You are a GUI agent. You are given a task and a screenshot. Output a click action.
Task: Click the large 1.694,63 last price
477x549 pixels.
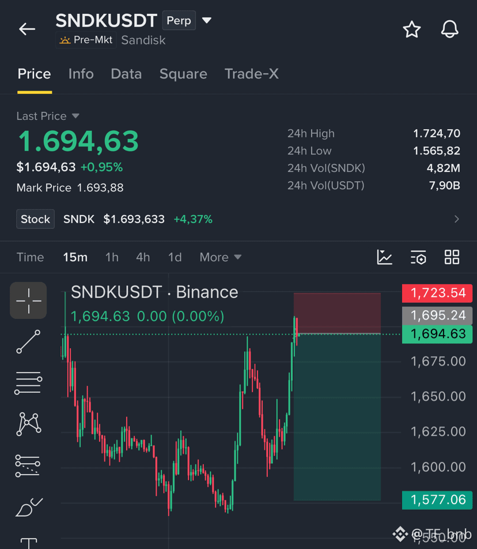coord(78,141)
